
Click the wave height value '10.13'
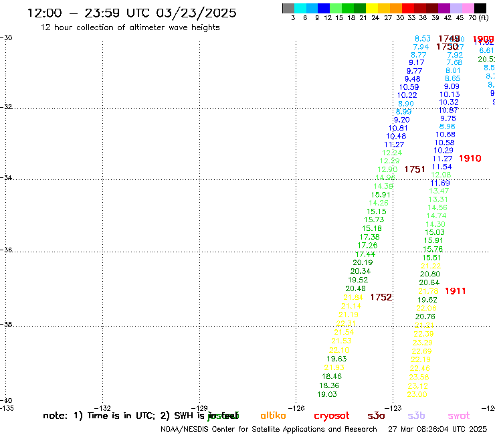[450, 94]
